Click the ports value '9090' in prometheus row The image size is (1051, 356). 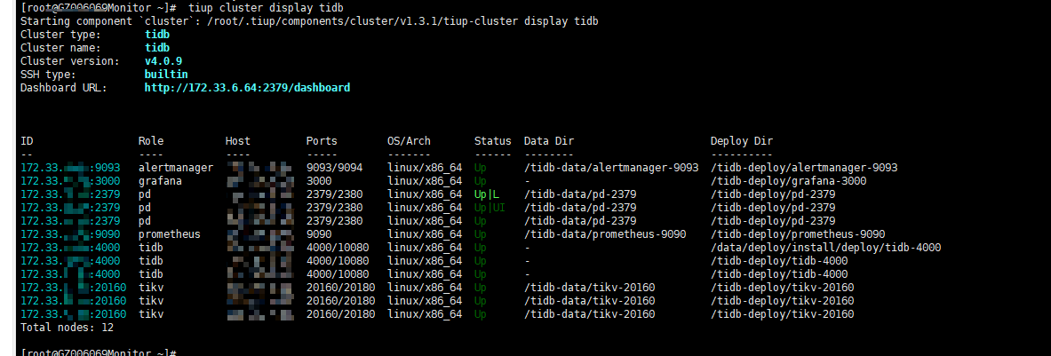click(x=319, y=234)
